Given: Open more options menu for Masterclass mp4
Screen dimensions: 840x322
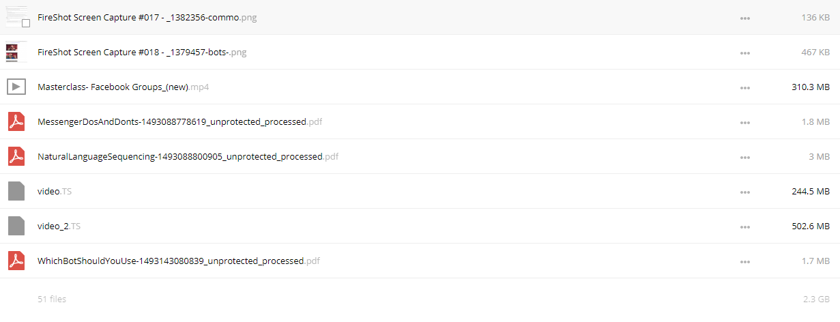Looking at the screenshot, I should coord(745,87).
